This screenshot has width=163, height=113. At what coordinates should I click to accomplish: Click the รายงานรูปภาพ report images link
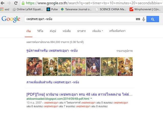[124, 51]
